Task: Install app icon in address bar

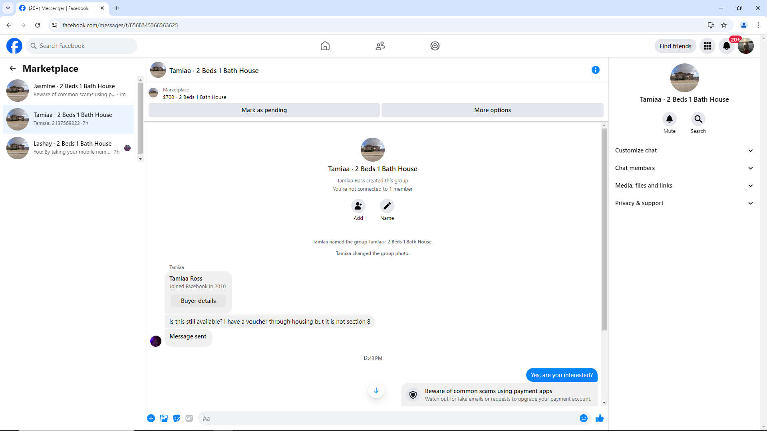Action: pos(711,25)
